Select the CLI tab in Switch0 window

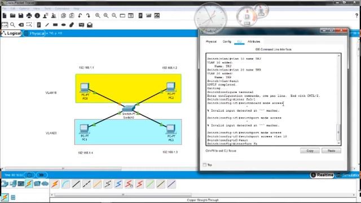point(239,42)
